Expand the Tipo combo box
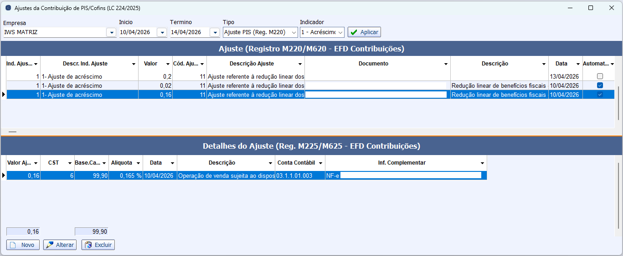 coord(293,32)
